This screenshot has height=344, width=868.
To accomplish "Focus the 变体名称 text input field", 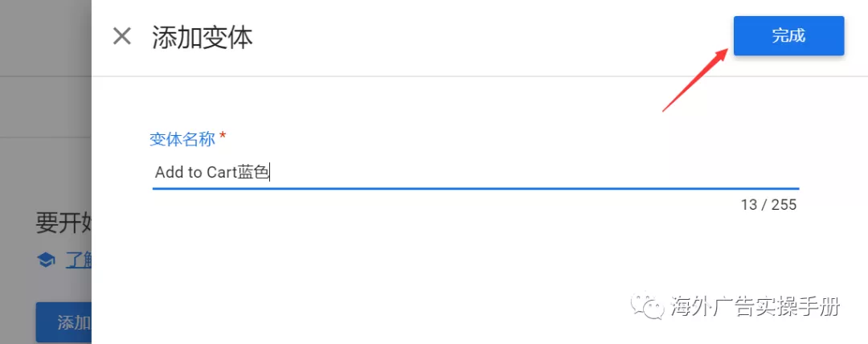I will coord(474,172).
